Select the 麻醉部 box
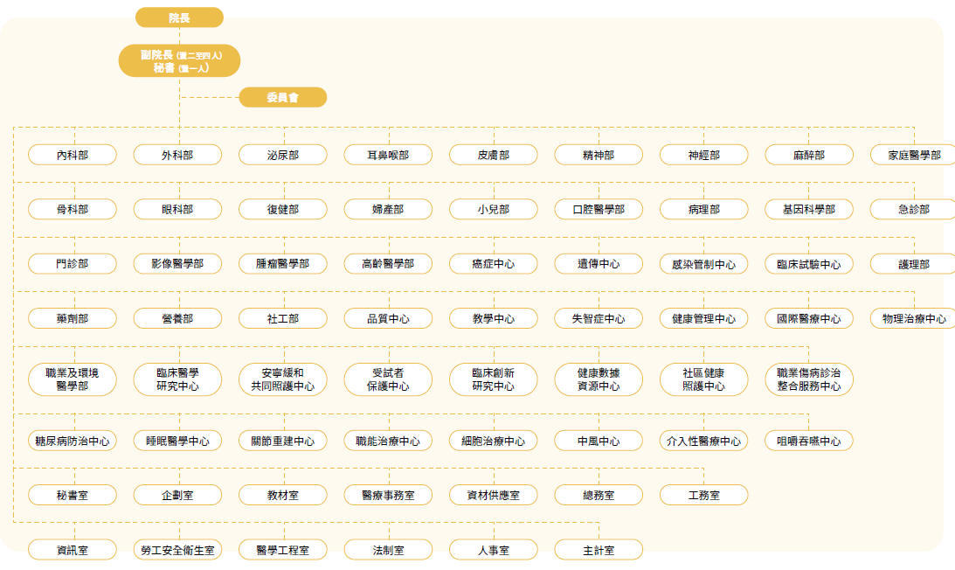The height and width of the screenshot is (570, 955). 809,155
